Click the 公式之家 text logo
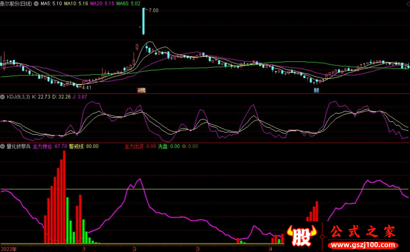This screenshot has height=252, width=410. click(363, 232)
